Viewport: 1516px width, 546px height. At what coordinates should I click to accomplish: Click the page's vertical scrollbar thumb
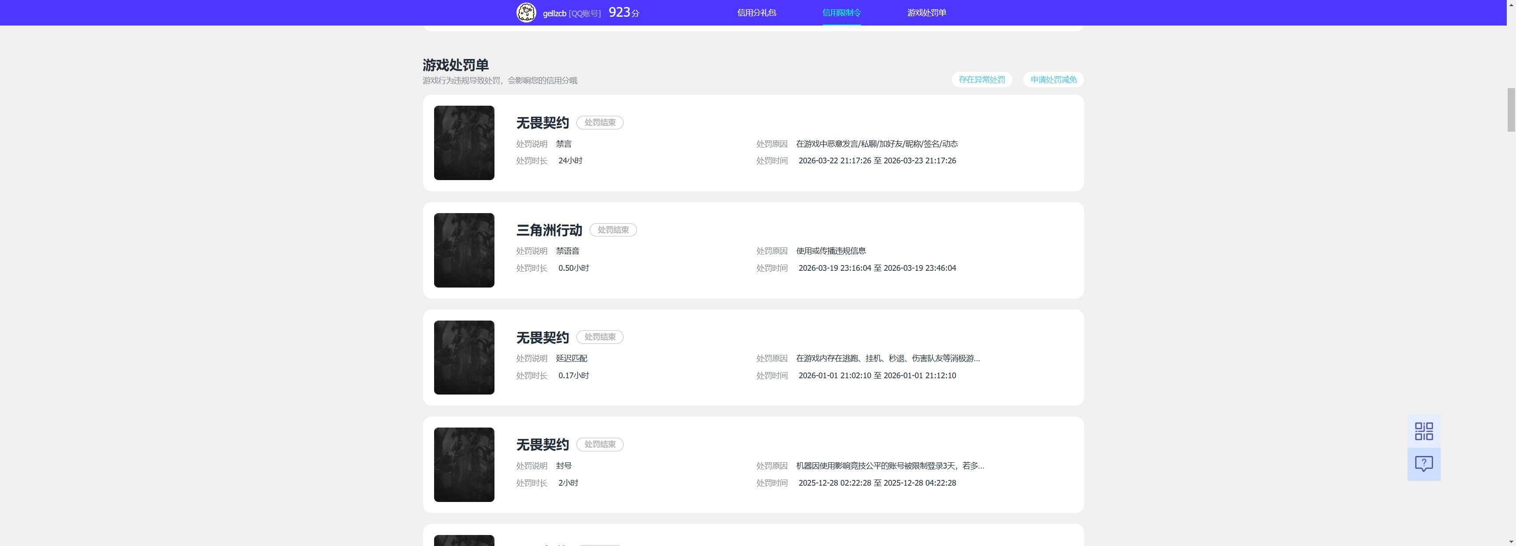tap(1511, 109)
